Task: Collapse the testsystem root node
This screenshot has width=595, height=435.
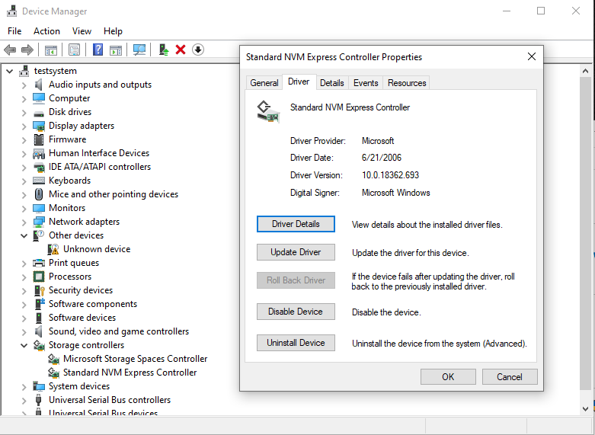Action: 10,71
